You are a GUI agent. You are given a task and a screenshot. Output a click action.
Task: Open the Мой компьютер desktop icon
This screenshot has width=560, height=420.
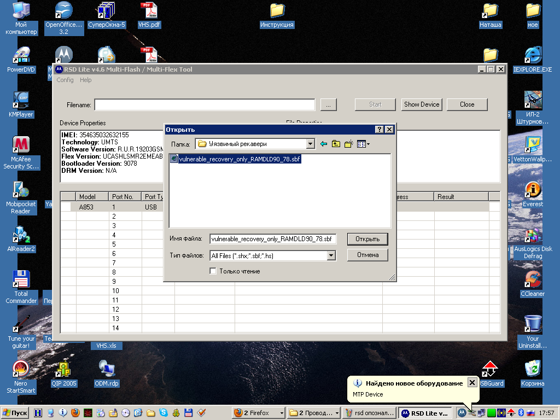21,18
